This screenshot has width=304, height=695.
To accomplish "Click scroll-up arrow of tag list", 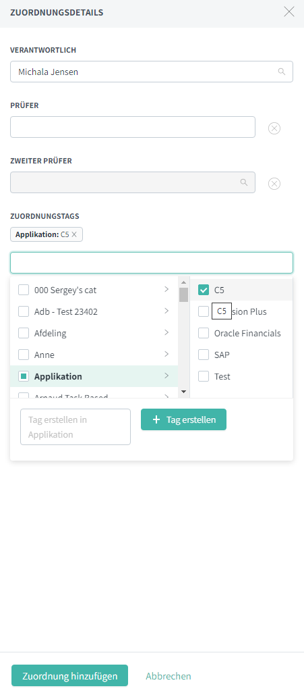I will point(183,282).
